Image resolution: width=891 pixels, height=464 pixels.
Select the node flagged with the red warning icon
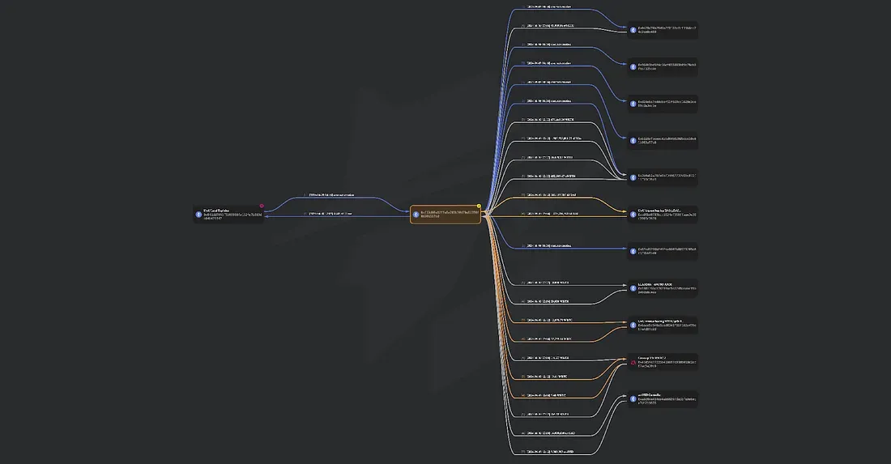click(663, 362)
